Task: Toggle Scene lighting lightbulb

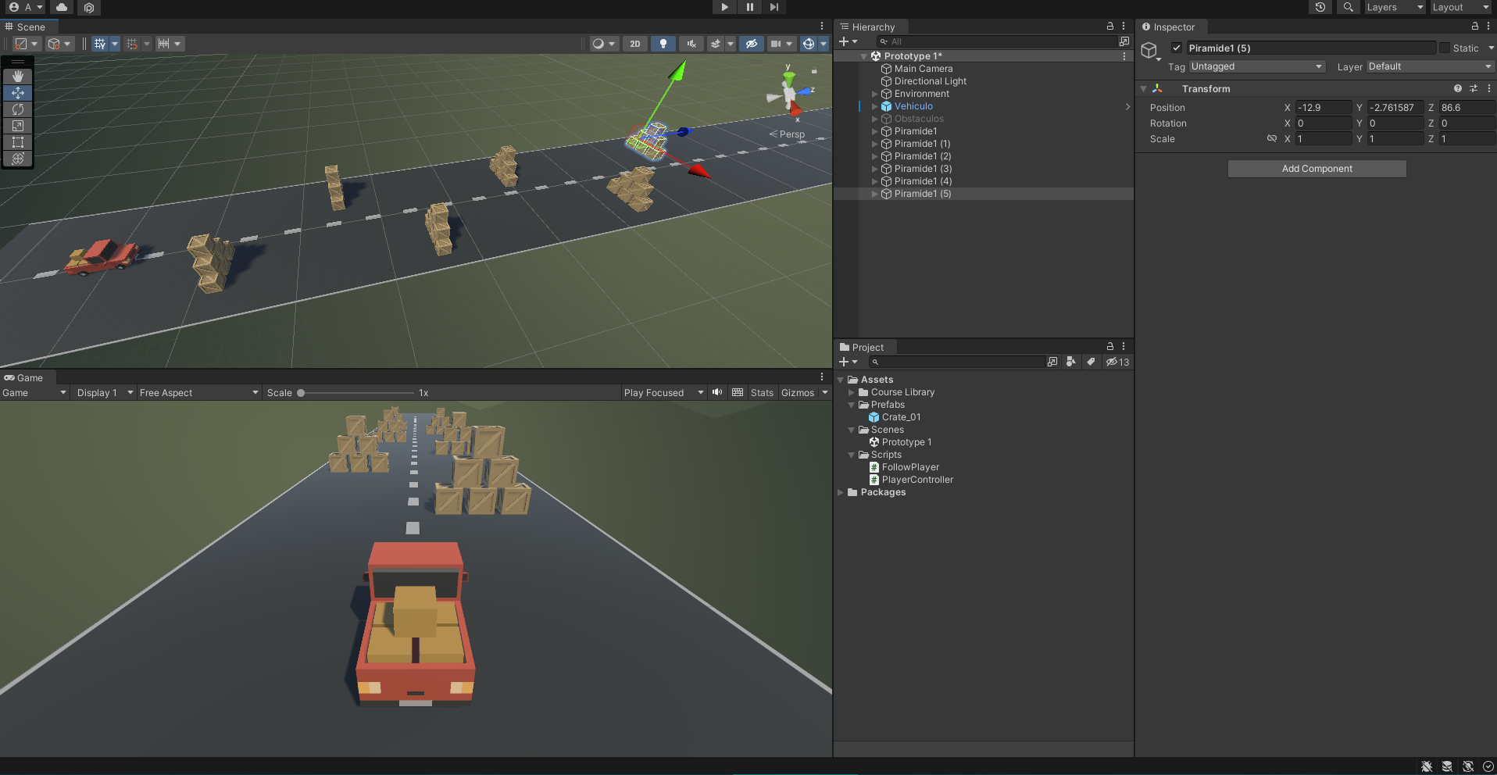Action: [x=663, y=44]
